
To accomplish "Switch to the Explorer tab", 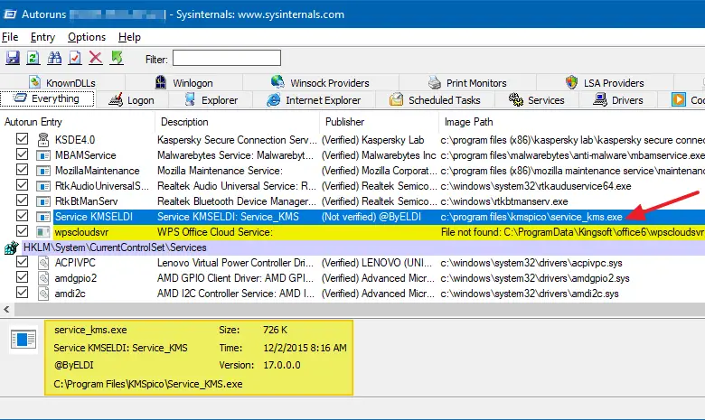I will pos(211,99).
